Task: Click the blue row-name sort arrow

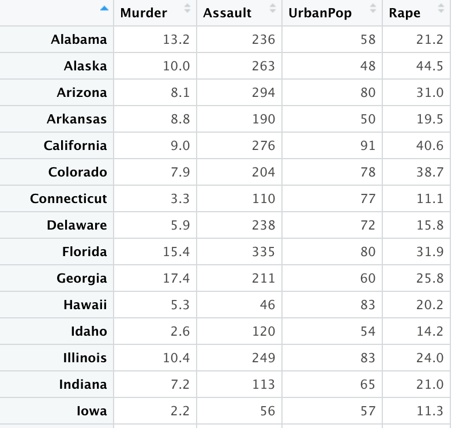Action: (104, 9)
